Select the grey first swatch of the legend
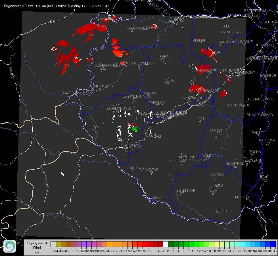 pos(53,244)
